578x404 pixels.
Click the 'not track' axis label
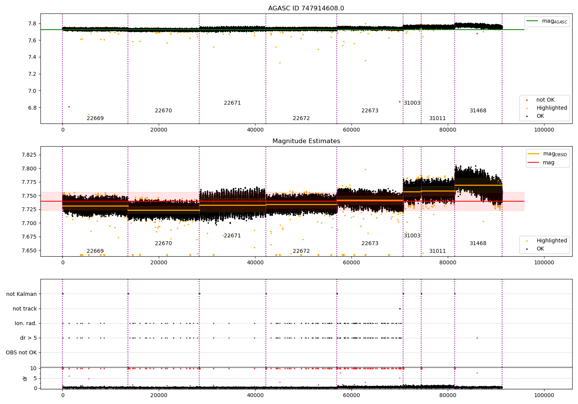point(25,309)
